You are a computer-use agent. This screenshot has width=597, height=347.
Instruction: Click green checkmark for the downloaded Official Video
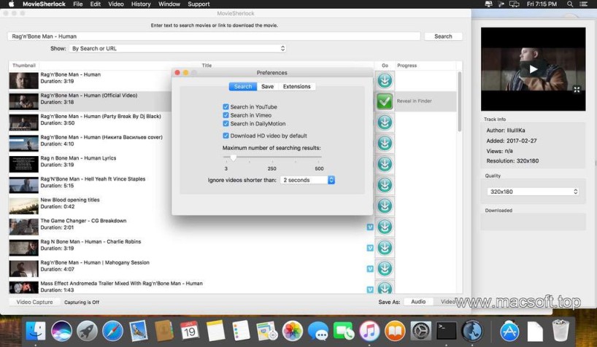point(385,101)
